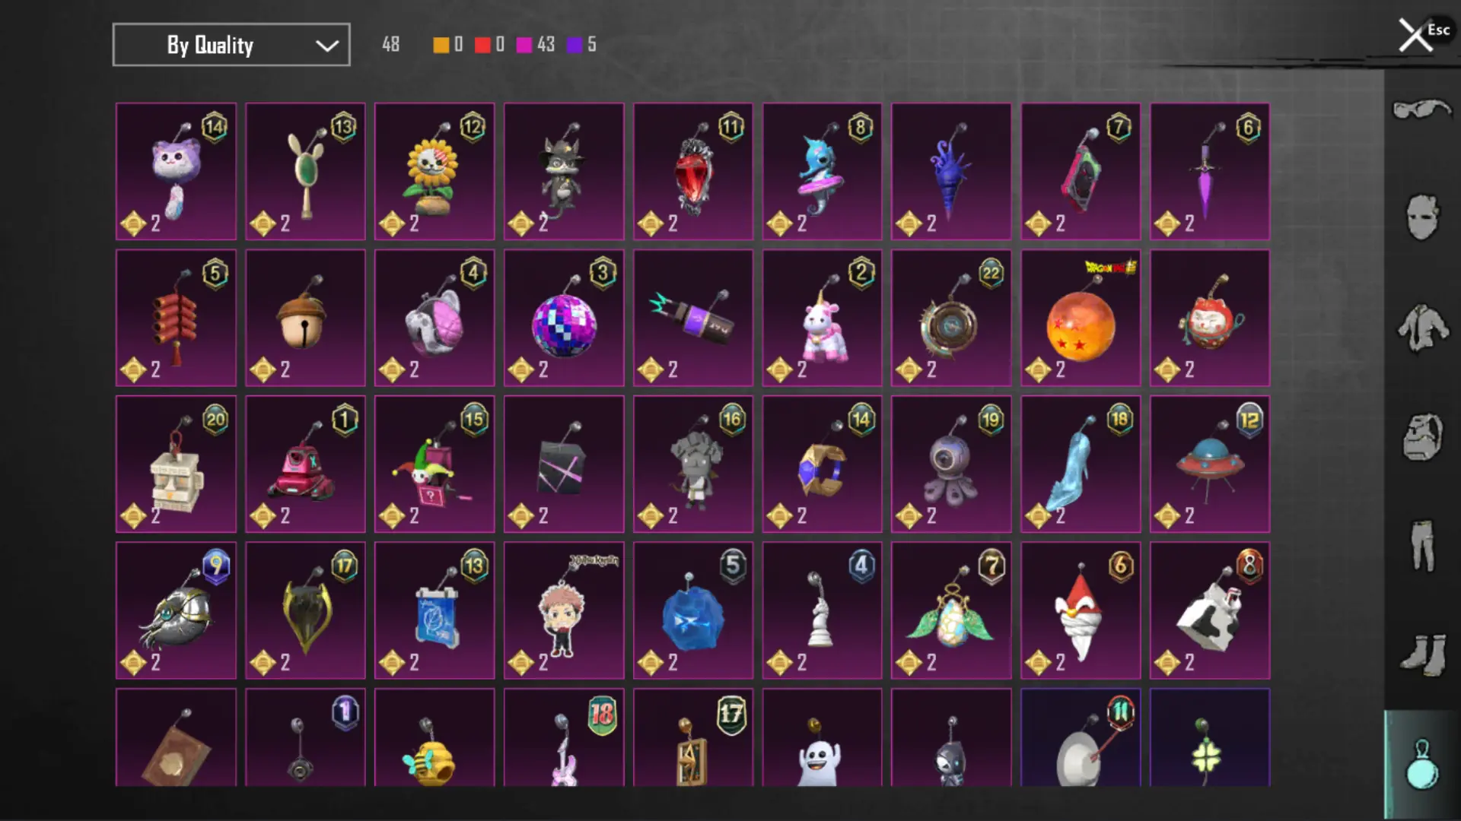This screenshot has height=821, width=1461.
Task: Filter by the purple quality swatch
Action: (x=575, y=45)
